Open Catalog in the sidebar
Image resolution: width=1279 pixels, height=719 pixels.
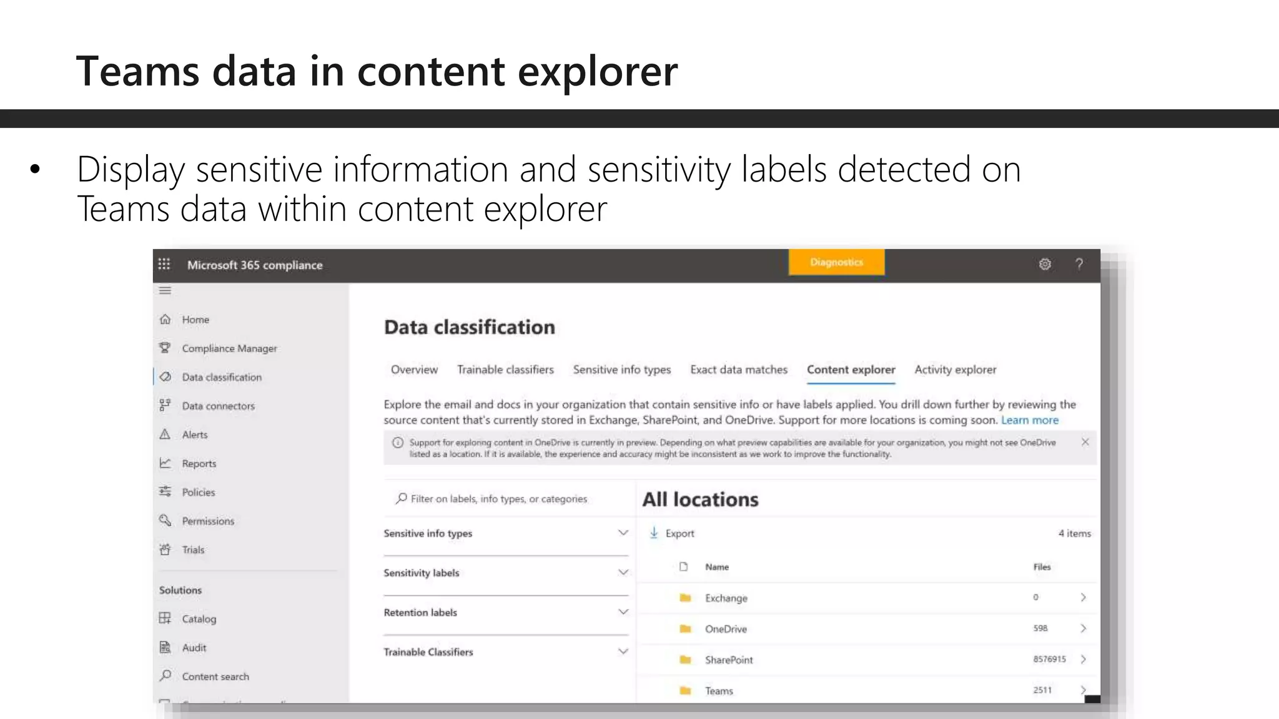[x=199, y=619]
